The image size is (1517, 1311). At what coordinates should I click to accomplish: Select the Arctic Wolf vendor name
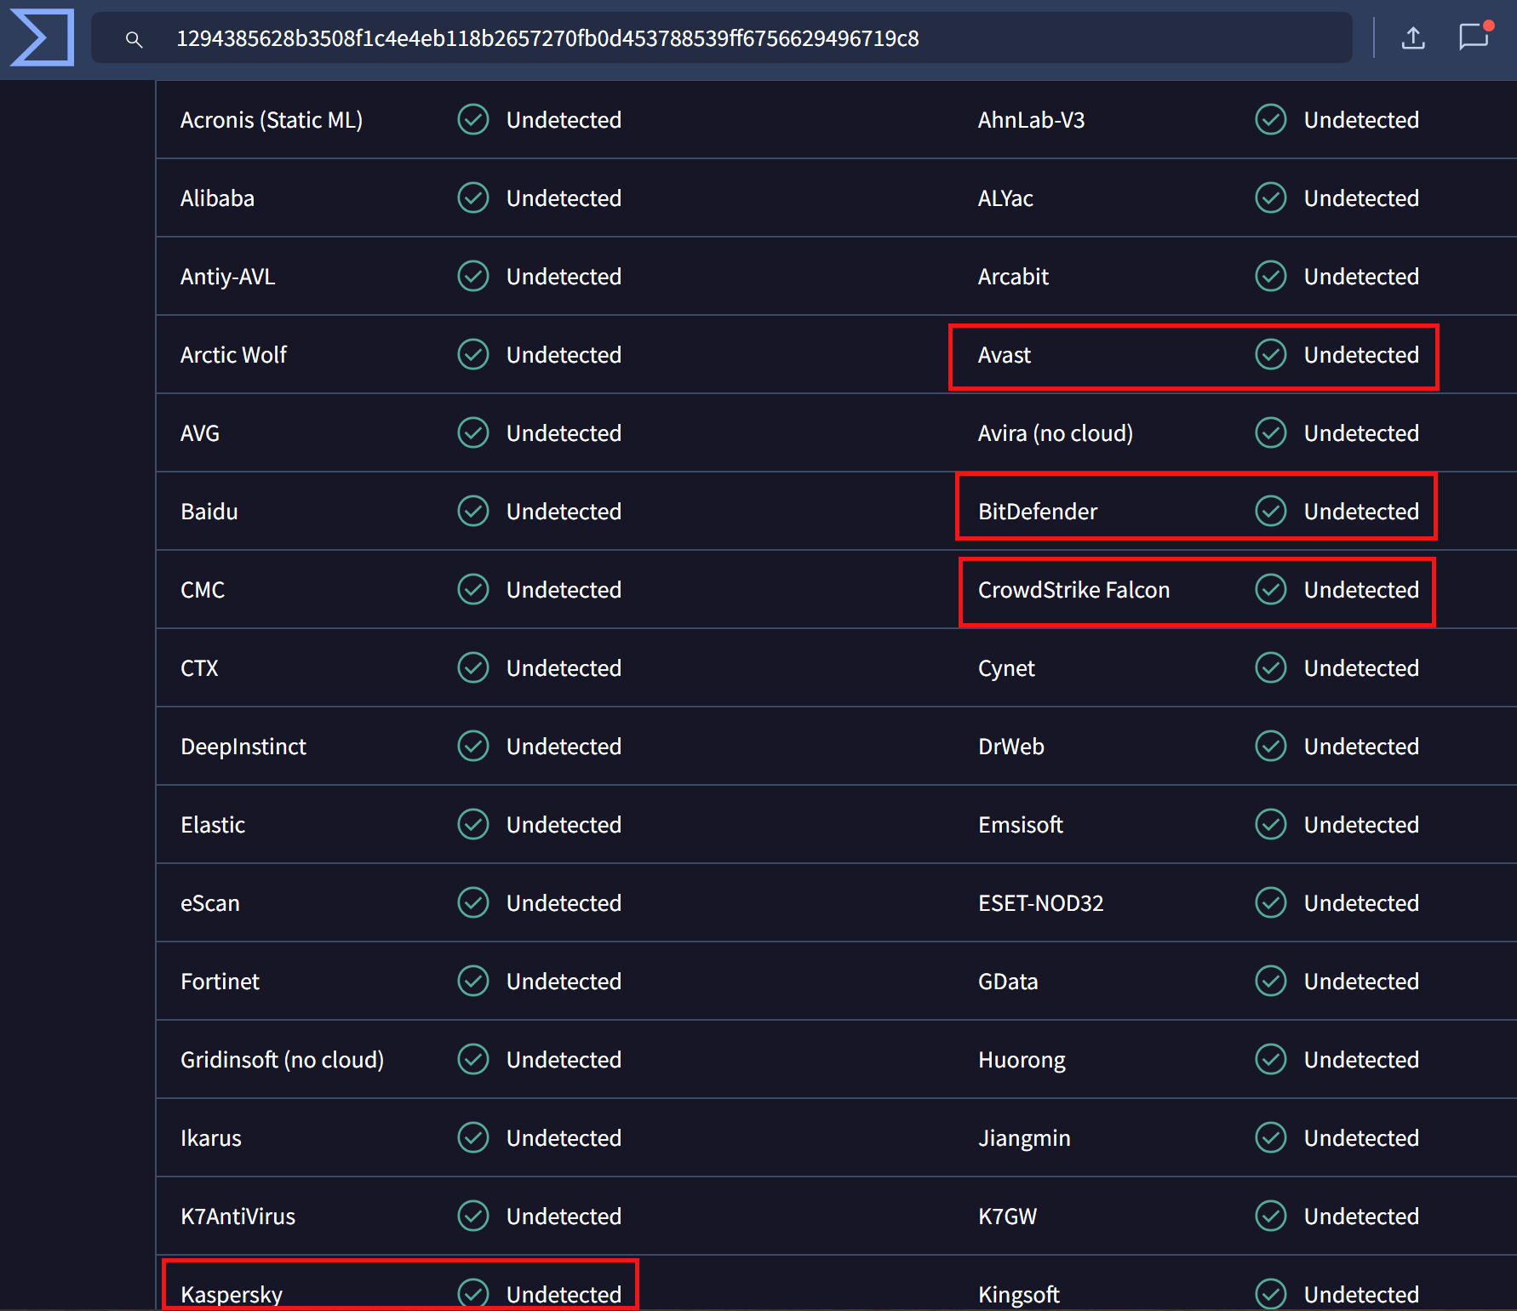(x=233, y=355)
